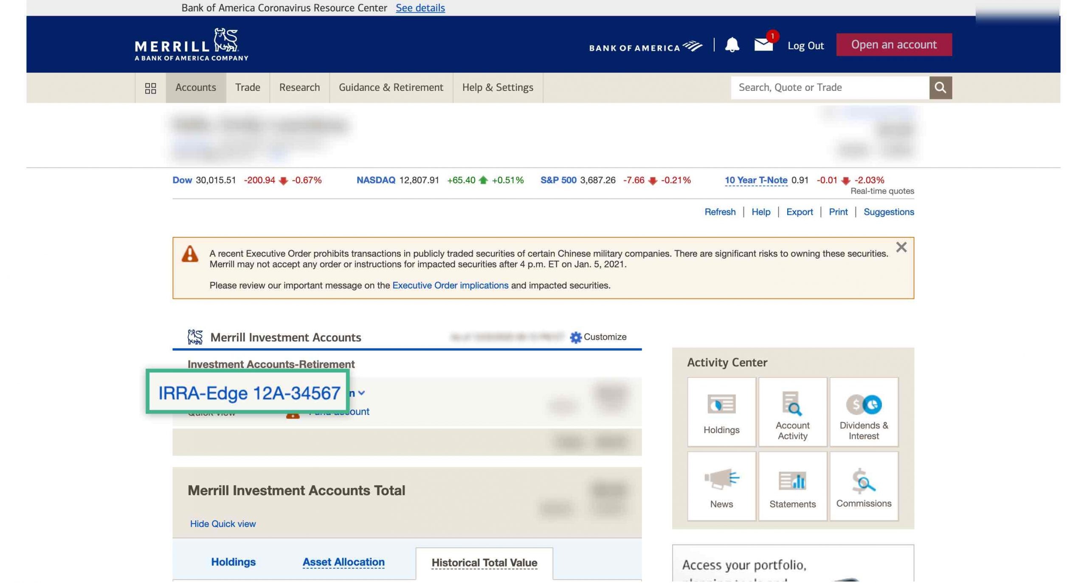Expand account Fund Account option

338,411
